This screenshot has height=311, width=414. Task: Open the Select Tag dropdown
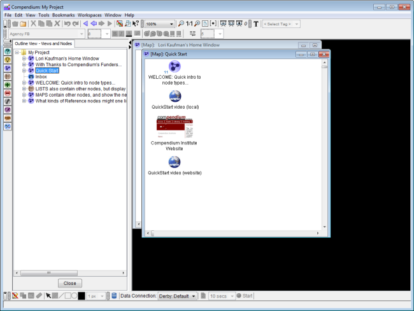(297, 24)
